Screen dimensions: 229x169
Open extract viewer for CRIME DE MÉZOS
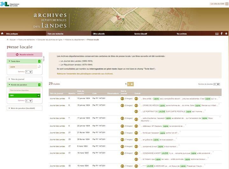136,105
